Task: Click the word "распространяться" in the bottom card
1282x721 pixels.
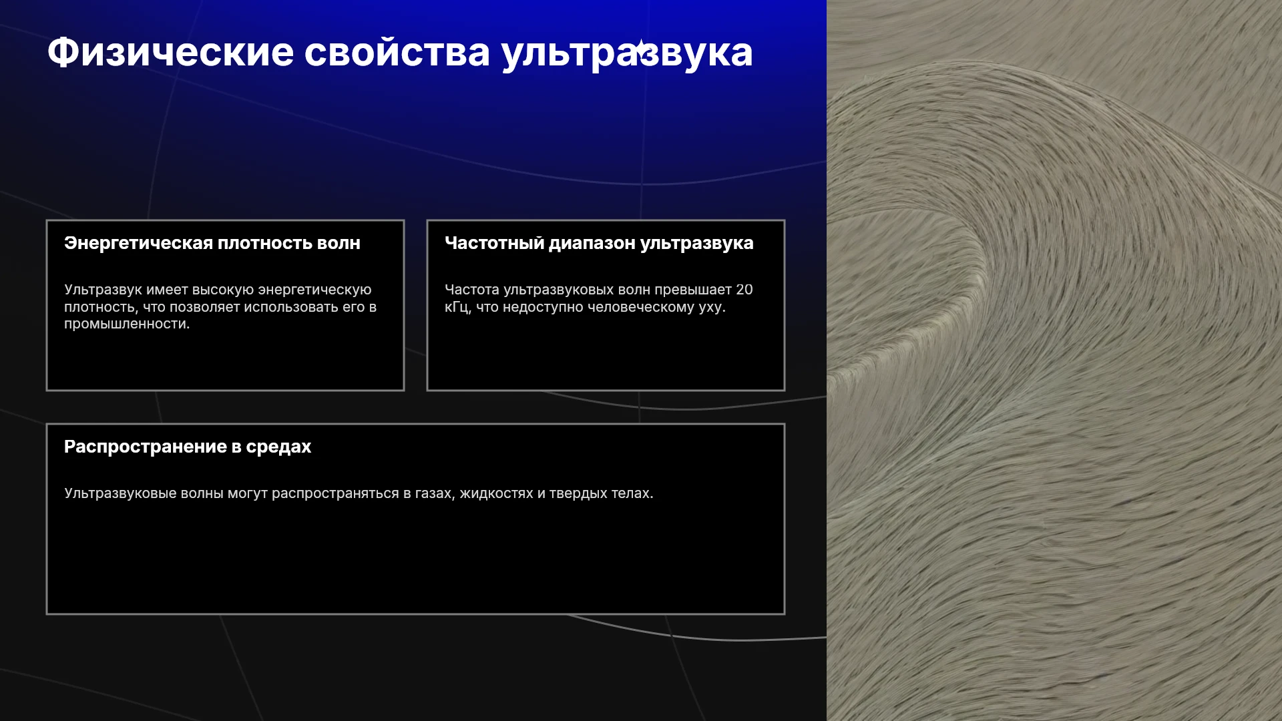Action: [335, 493]
